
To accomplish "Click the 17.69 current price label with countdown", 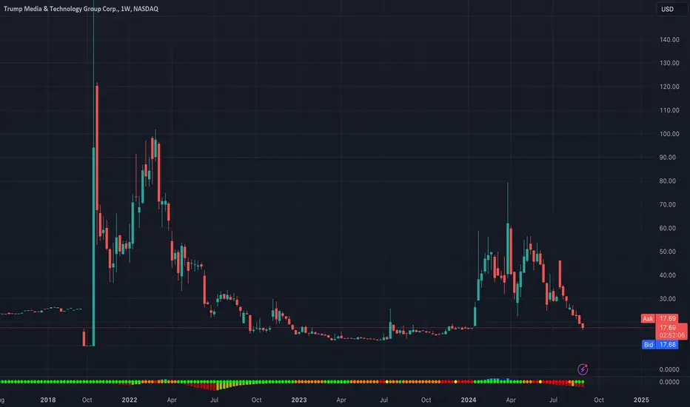I will [x=671, y=332].
